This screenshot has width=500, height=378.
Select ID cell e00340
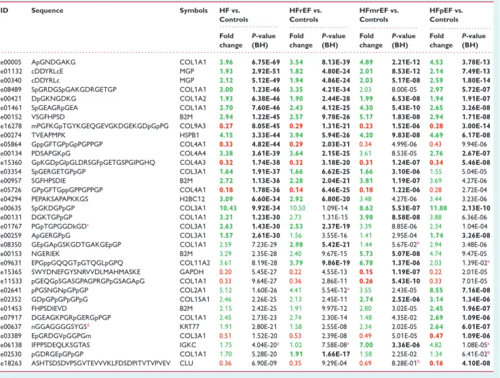pyautogui.click(x=11, y=80)
